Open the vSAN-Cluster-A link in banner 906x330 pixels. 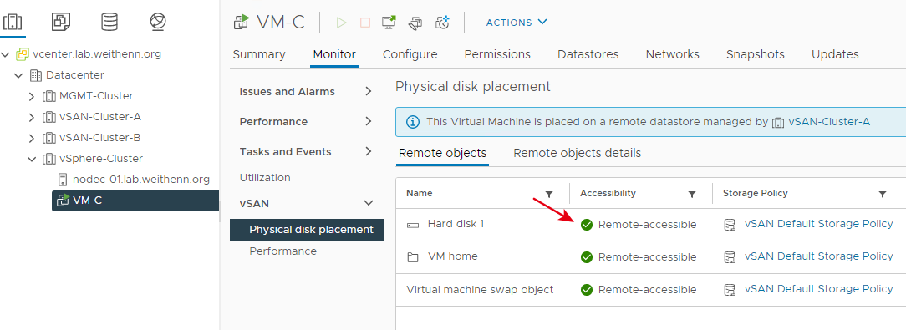click(828, 122)
